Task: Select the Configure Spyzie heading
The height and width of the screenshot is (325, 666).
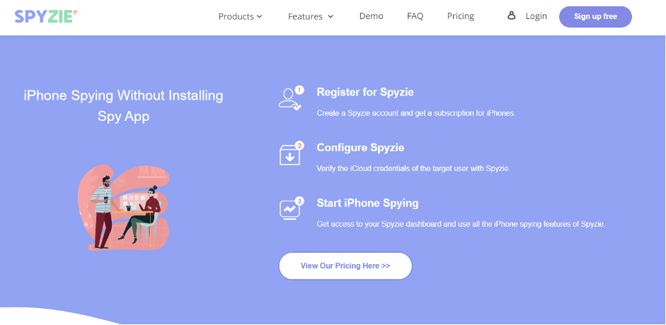Action: pyautogui.click(x=361, y=148)
